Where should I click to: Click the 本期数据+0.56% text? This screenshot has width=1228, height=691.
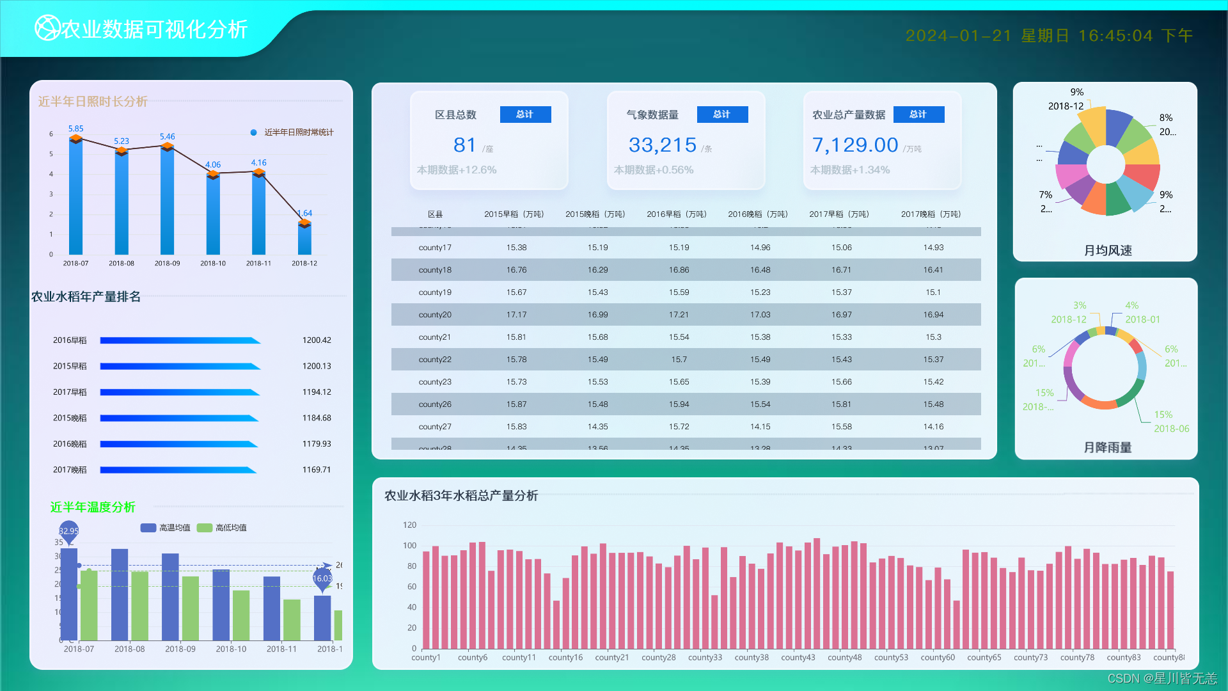tap(654, 170)
